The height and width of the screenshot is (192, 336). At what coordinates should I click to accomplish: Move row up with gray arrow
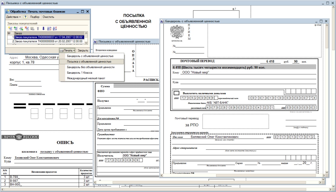point(38,28)
